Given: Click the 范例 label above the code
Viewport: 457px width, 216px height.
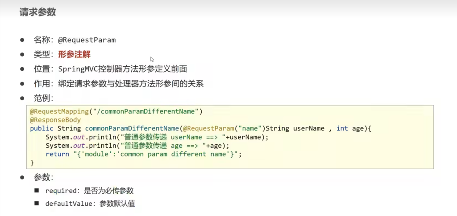Looking at the screenshot, I should [43, 98].
